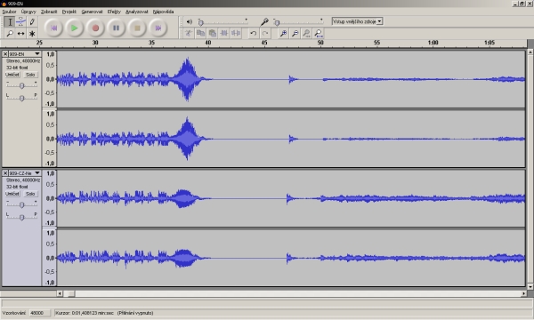Open the input source dropdown
This screenshot has height=320, width=534.
point(357,21)
